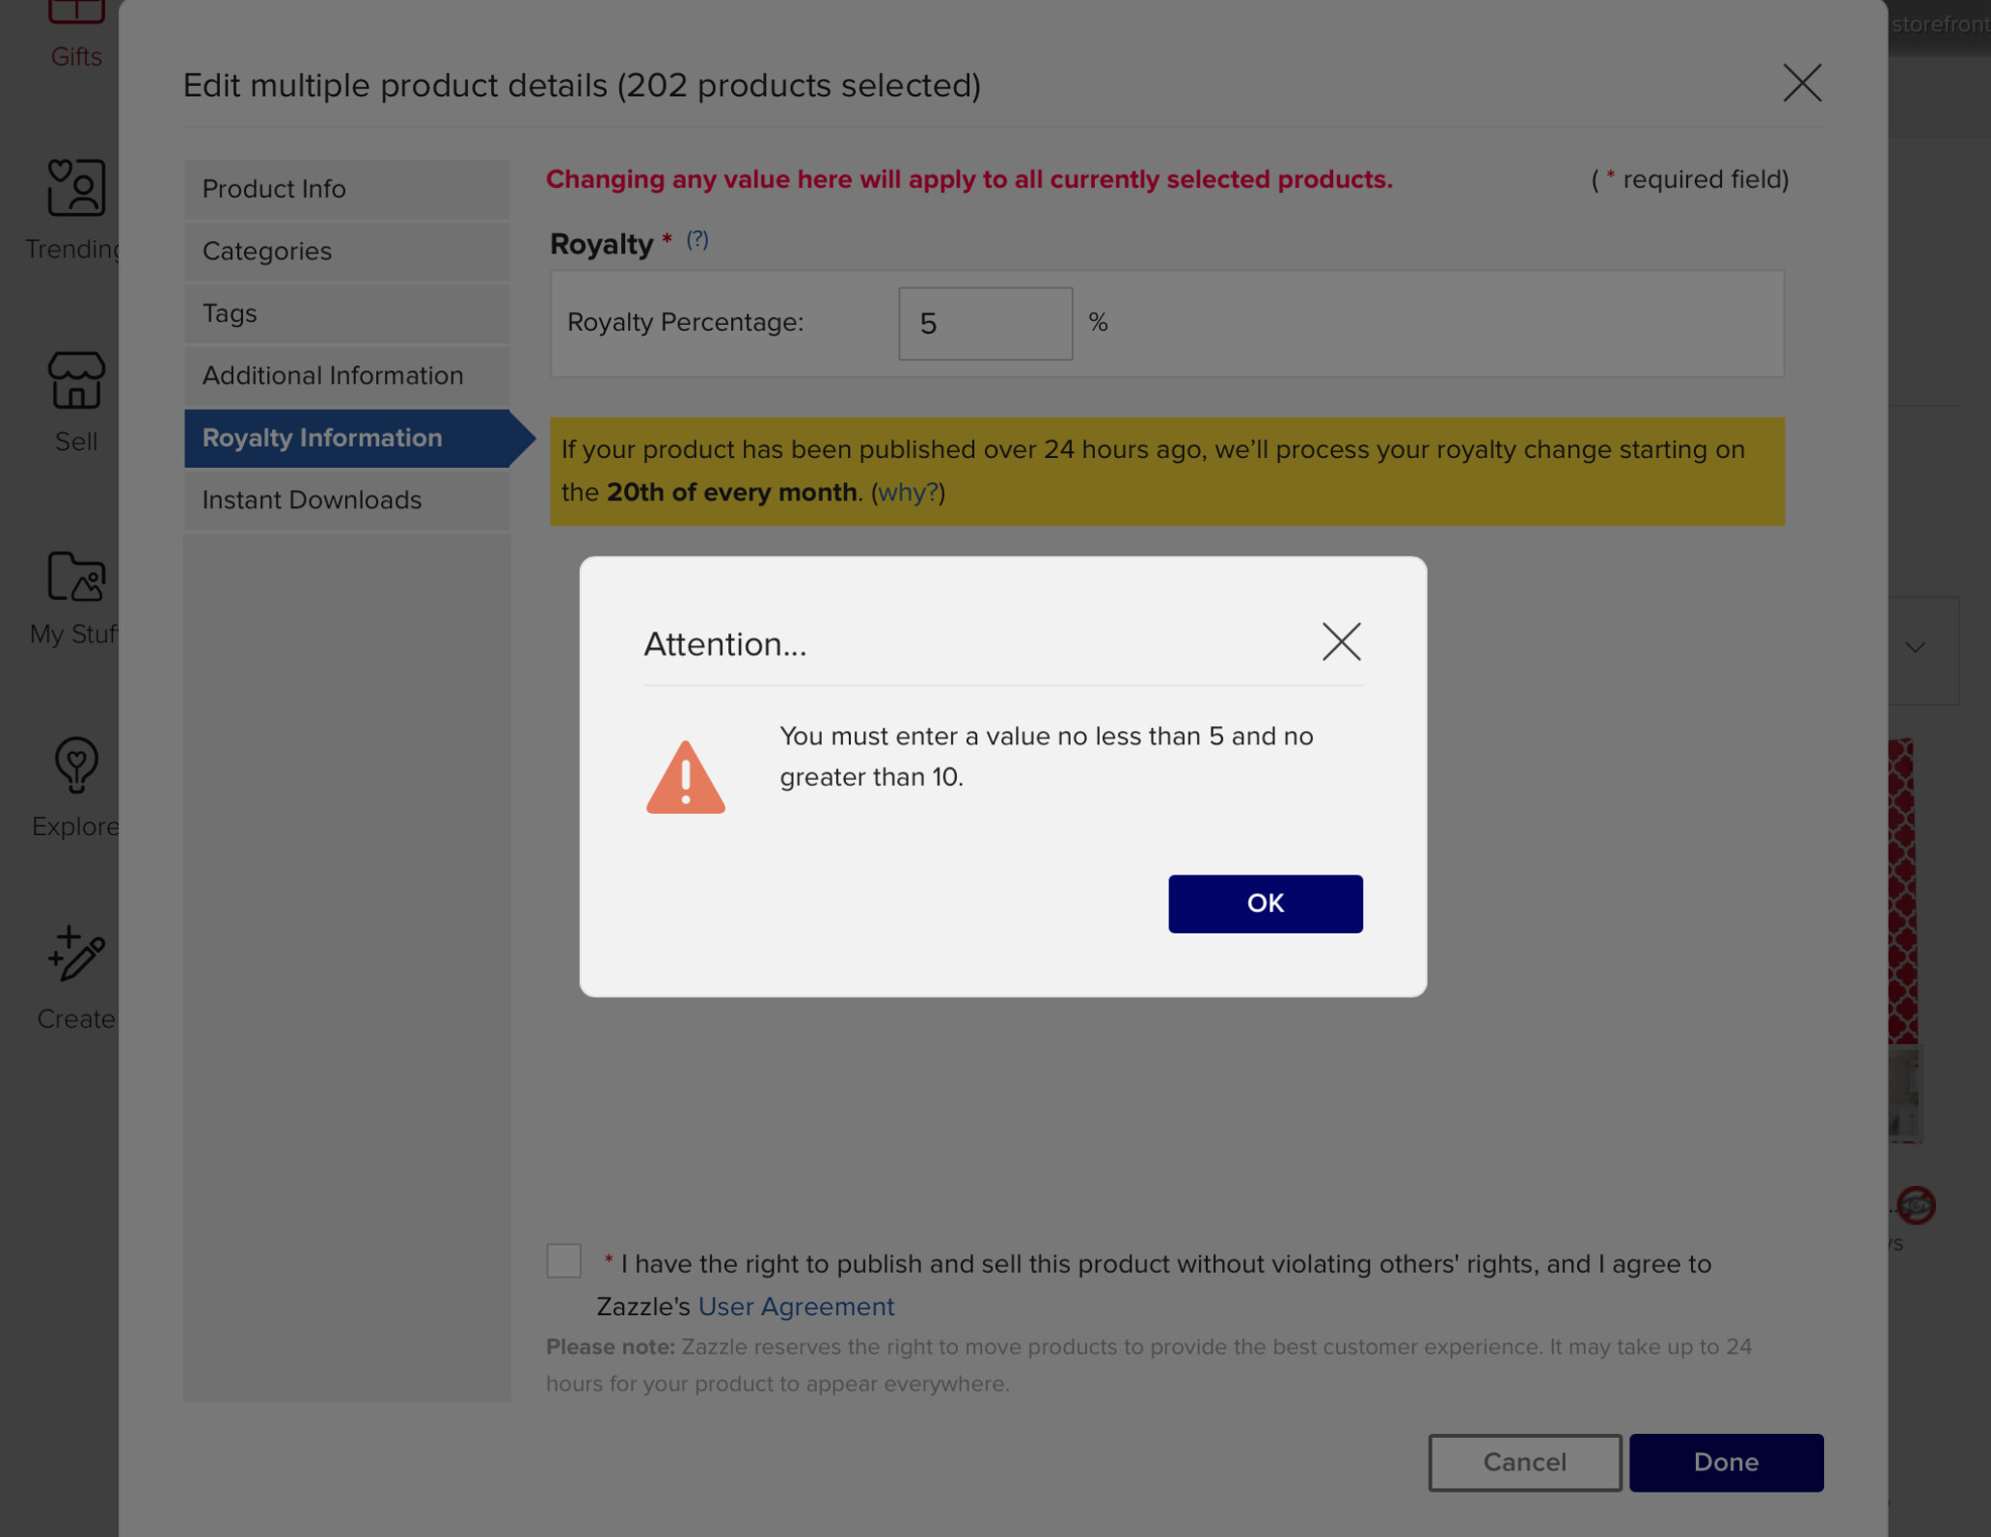The height and width of the screenshot is (1537, 1991).
Task: Open the My Stuff folder icon
Action: pos(76,576)
